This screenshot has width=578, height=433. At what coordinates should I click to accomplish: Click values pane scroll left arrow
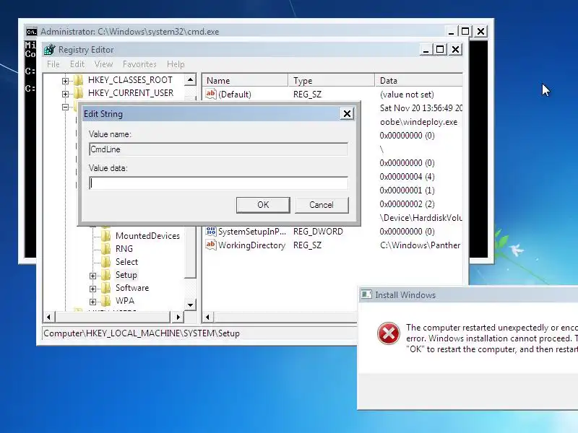click(208, 317)
